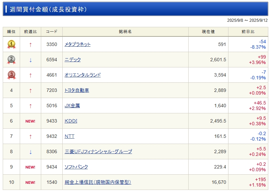Click the current price 2,601.5
Screen dimensions: 270x193
click(218, 60)
